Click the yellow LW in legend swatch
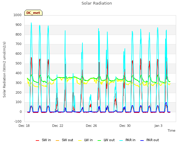 click(80, 141)
